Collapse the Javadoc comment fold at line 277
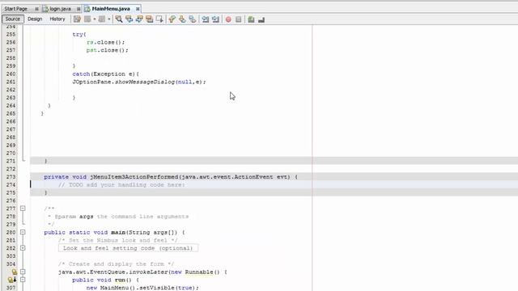Viewport: 518px width, 291px height. pyautogui.click(x=23, y=209)
